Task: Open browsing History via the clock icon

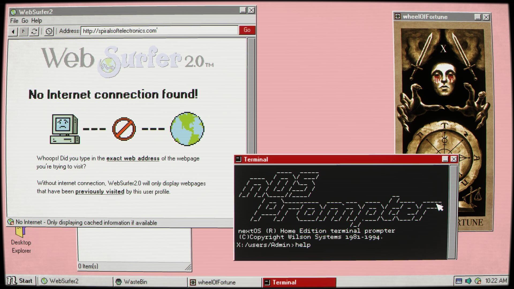Action: click(x=49, y=31)
